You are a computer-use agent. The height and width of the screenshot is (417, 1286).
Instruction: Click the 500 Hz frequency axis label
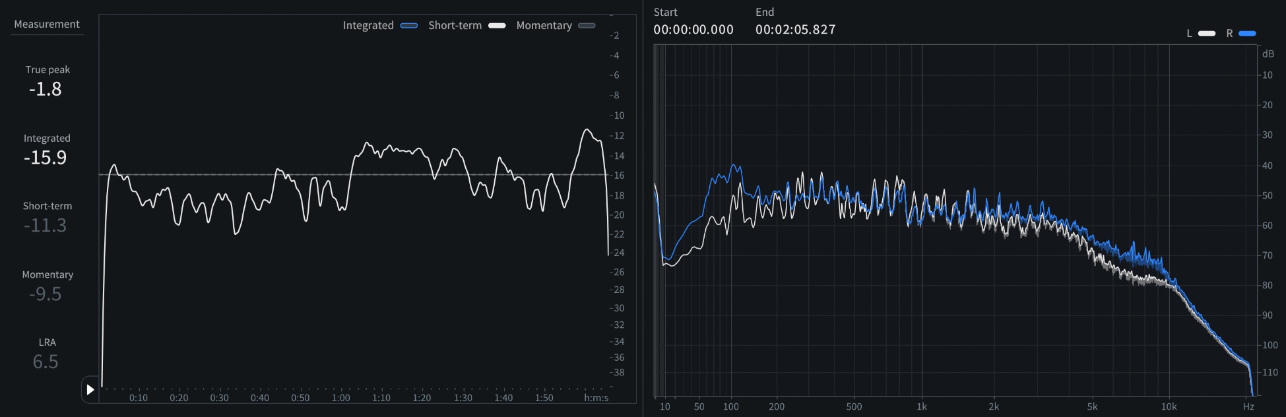pyautogui.click(x=854, y=406)
